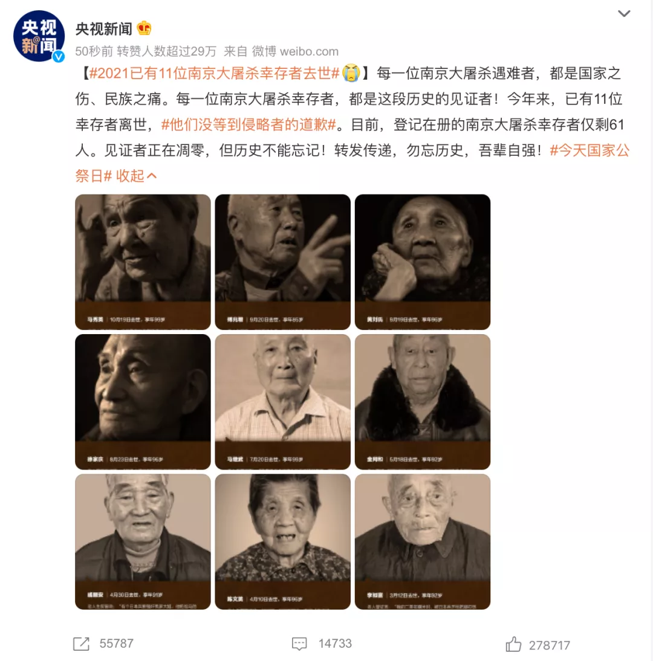Click the repost share icon
The height and width of the screenshot is (661, 653).
click(x=82, y=643)
